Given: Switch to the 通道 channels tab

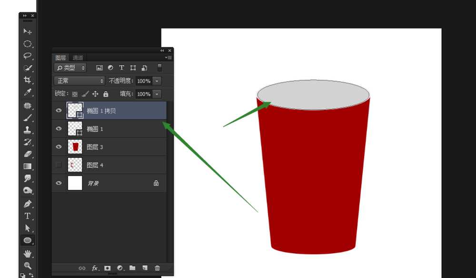Looking at the screenshot, I should (78, 58).
